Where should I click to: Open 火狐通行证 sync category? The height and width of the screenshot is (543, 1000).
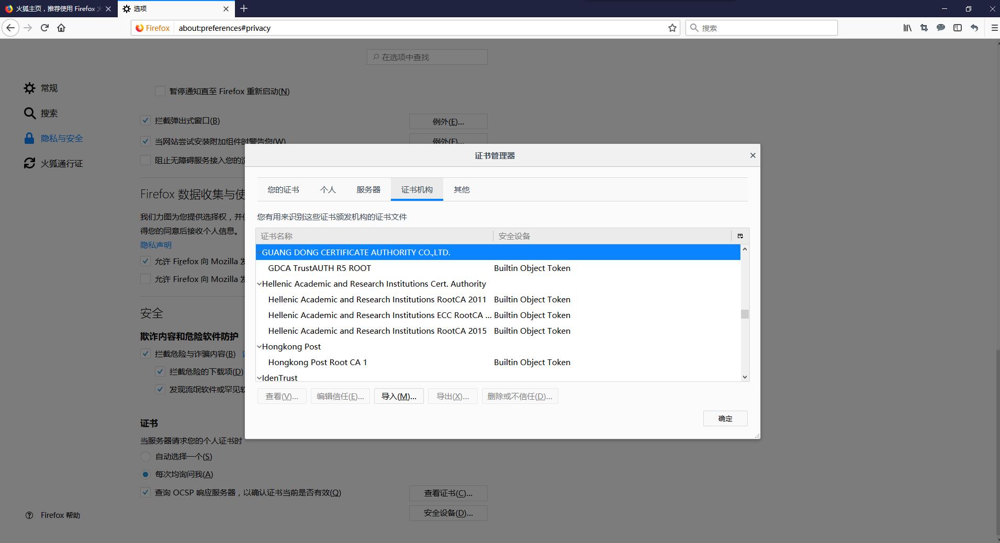click(53, 163)
